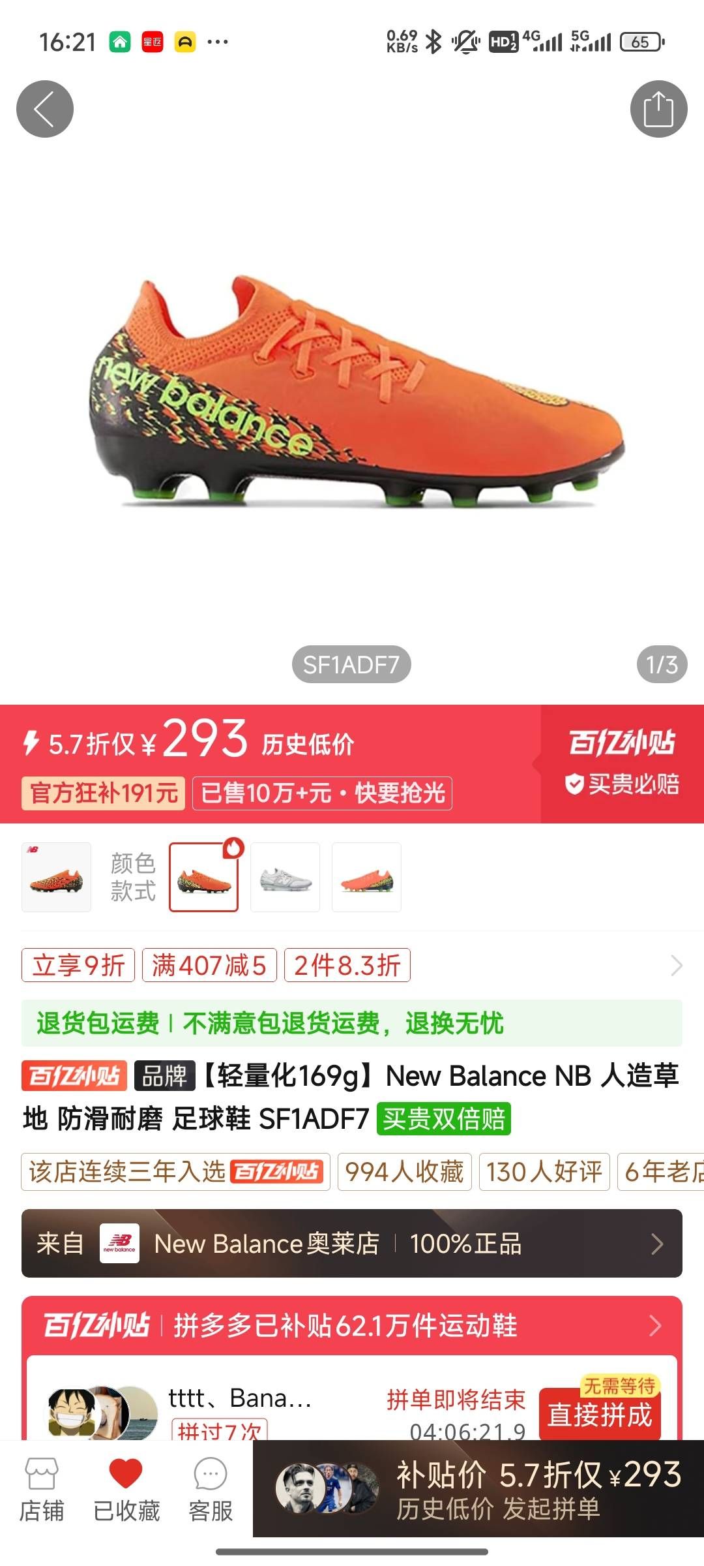
Task: Tap the back arrow button
Action: tap(44, 109)
